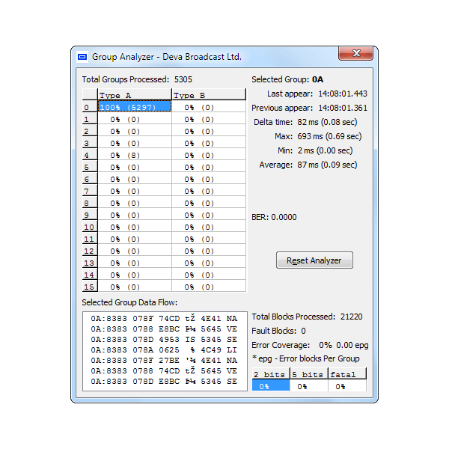Click the last data flow line 078D E8BC SE
Image resolution: width=449 pixels, height=449 pixels.
pos(164,382)
